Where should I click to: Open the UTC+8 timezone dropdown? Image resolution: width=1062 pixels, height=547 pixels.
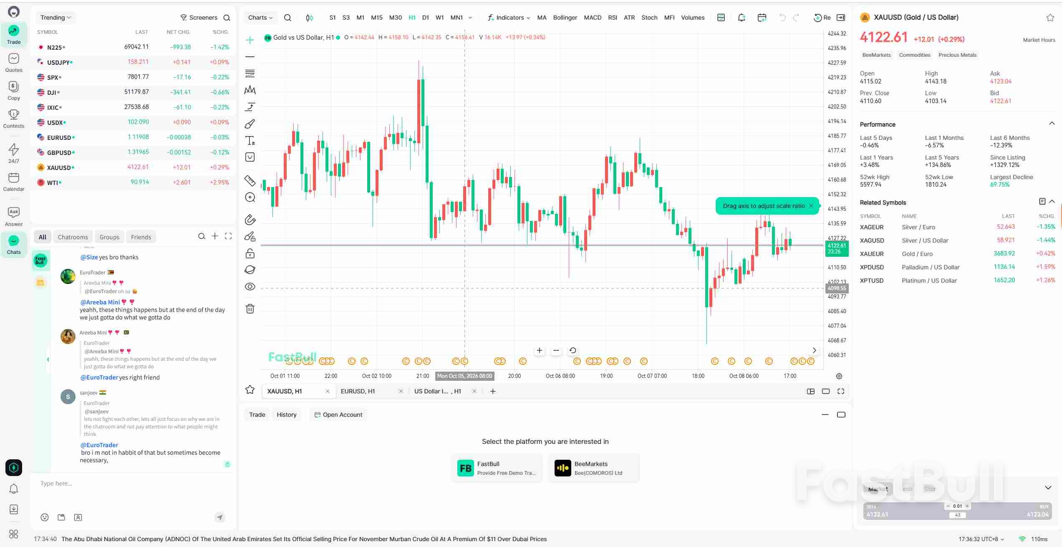[981, 539]
